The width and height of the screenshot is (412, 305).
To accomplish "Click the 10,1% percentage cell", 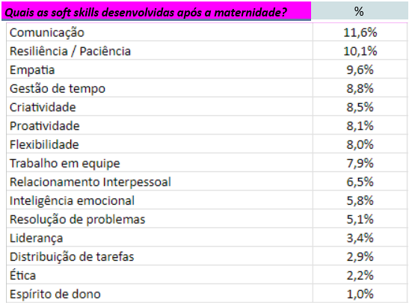I will [360, 51].
